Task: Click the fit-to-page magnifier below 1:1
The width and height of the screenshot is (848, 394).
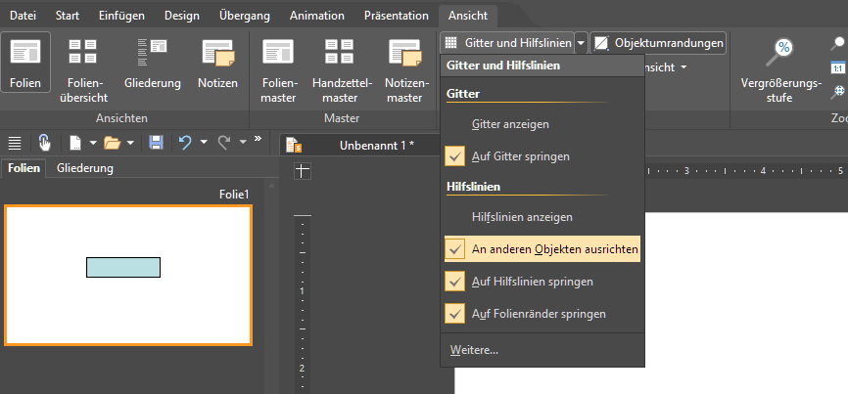Action: 838,91
